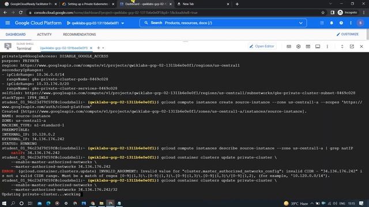Click the user account avatar
Screen dimensions: 369x207
click(x=360, y=23)
